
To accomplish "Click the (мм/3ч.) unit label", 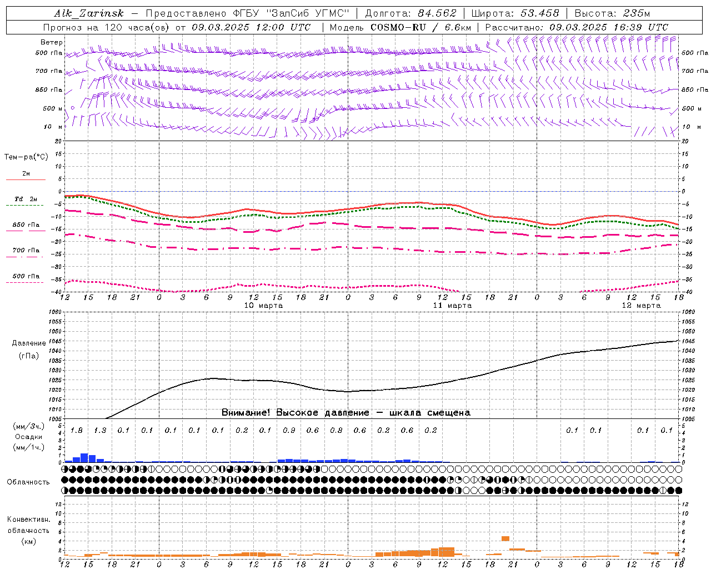I will [29, 426].
